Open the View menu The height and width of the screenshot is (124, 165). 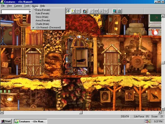point(9,6)
